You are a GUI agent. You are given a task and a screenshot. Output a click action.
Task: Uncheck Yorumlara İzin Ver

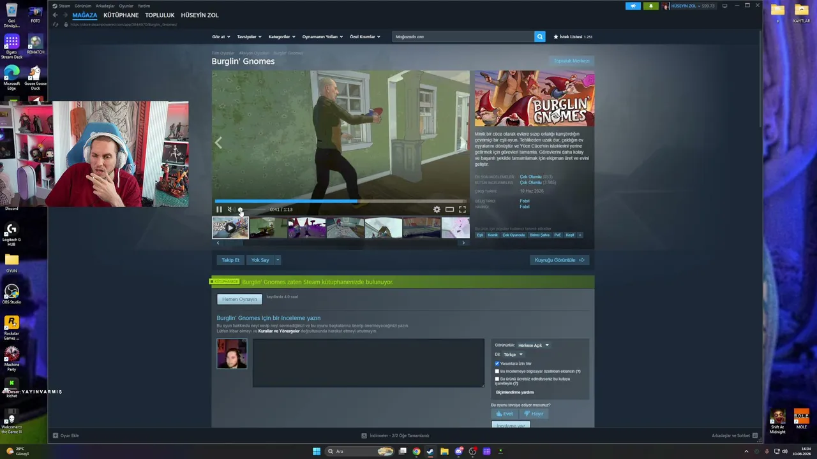coord(497,363)
